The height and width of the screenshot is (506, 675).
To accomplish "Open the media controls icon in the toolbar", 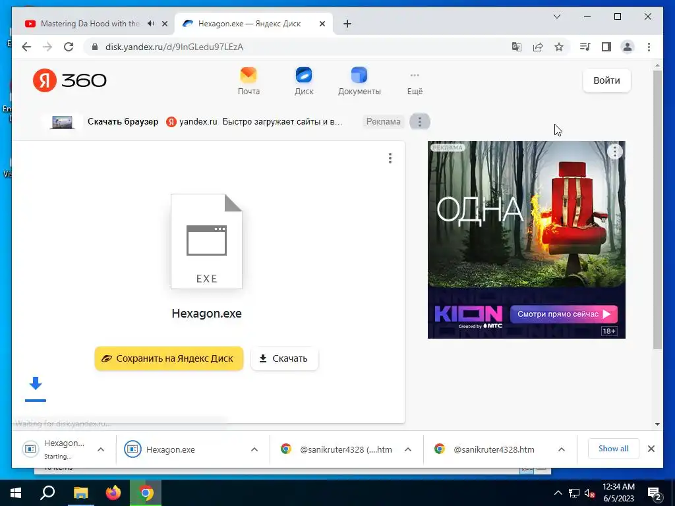I will click(x=585, y=47).
